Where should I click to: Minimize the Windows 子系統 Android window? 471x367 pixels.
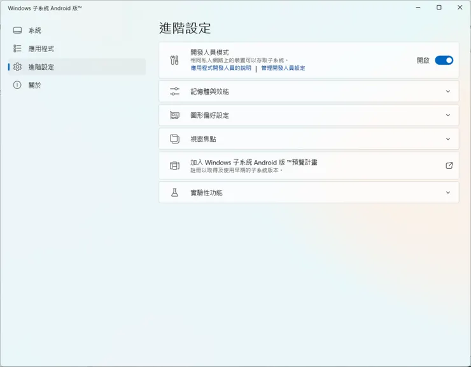tap(418, 8)
